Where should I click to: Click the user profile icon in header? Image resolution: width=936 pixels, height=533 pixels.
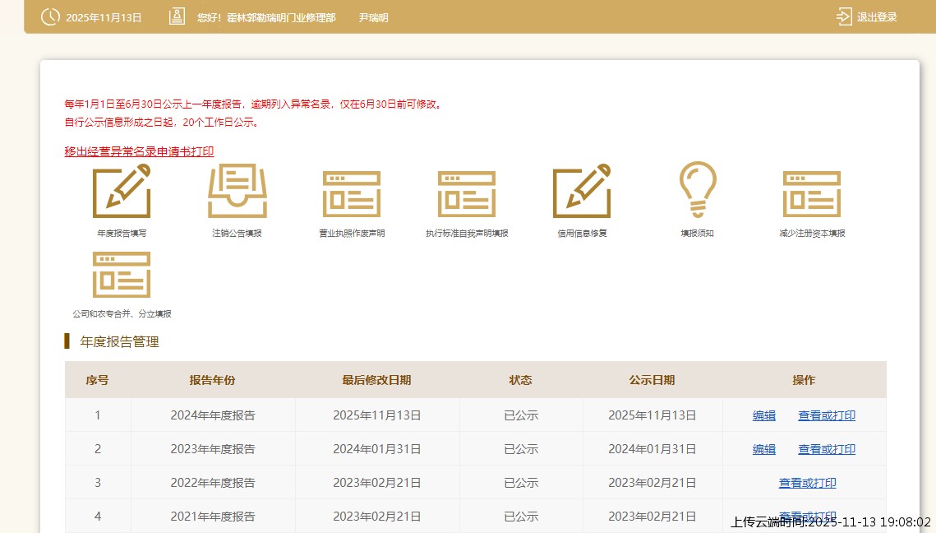pos(177,16)
